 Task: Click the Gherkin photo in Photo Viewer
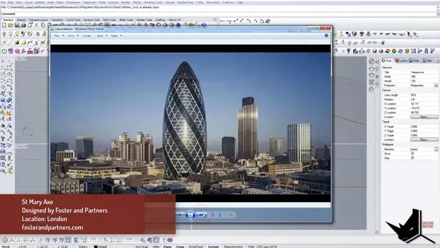coord(190,123)
